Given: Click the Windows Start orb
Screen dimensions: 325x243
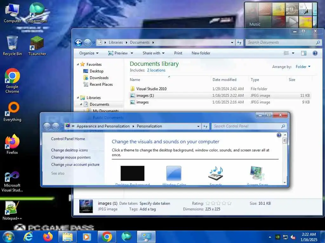Looking at the screenshot, I should click(x=8, y=237).
